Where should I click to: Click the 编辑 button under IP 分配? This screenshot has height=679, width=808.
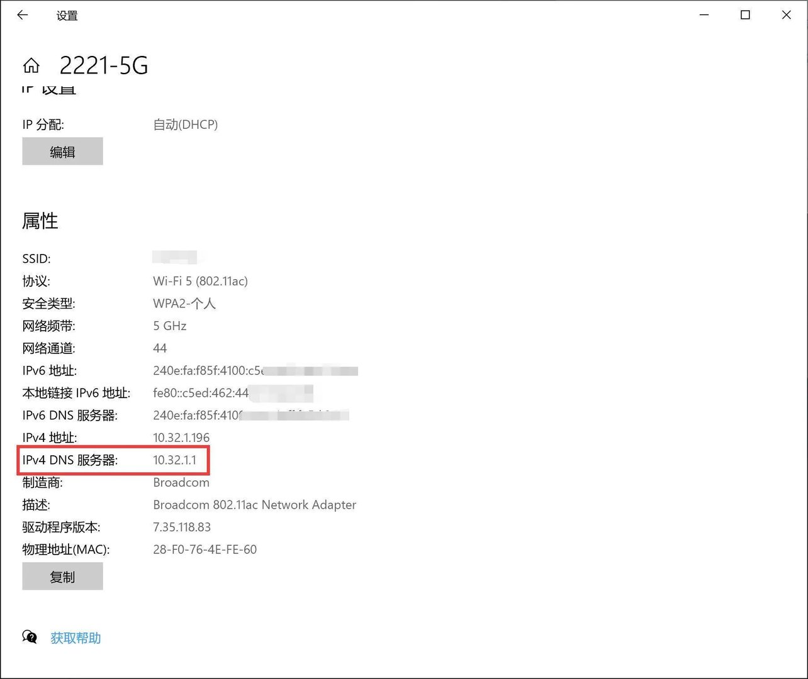tap(62, 151)
